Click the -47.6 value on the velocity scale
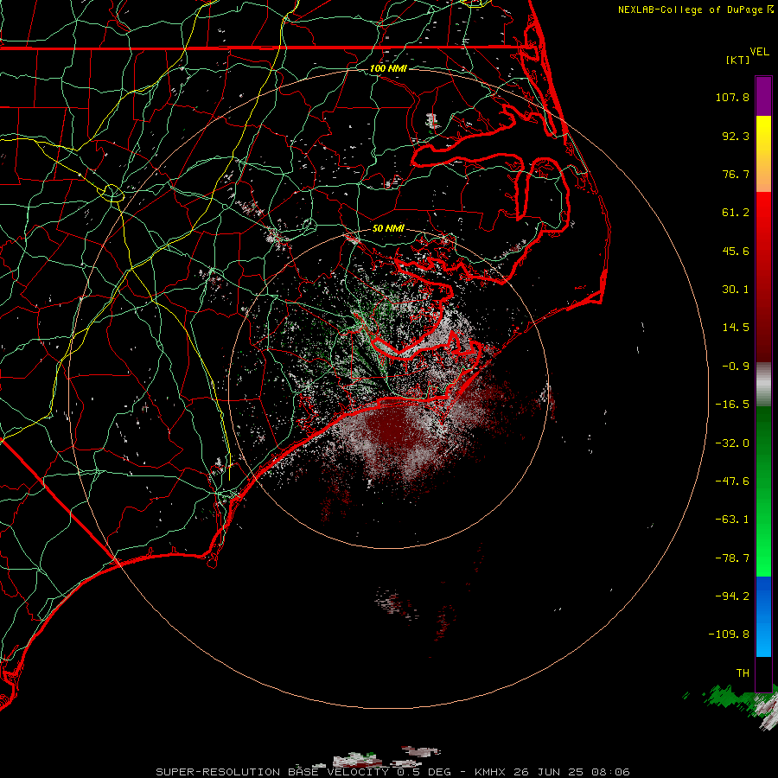Screen dimensions: 778x778 point(732,481)
